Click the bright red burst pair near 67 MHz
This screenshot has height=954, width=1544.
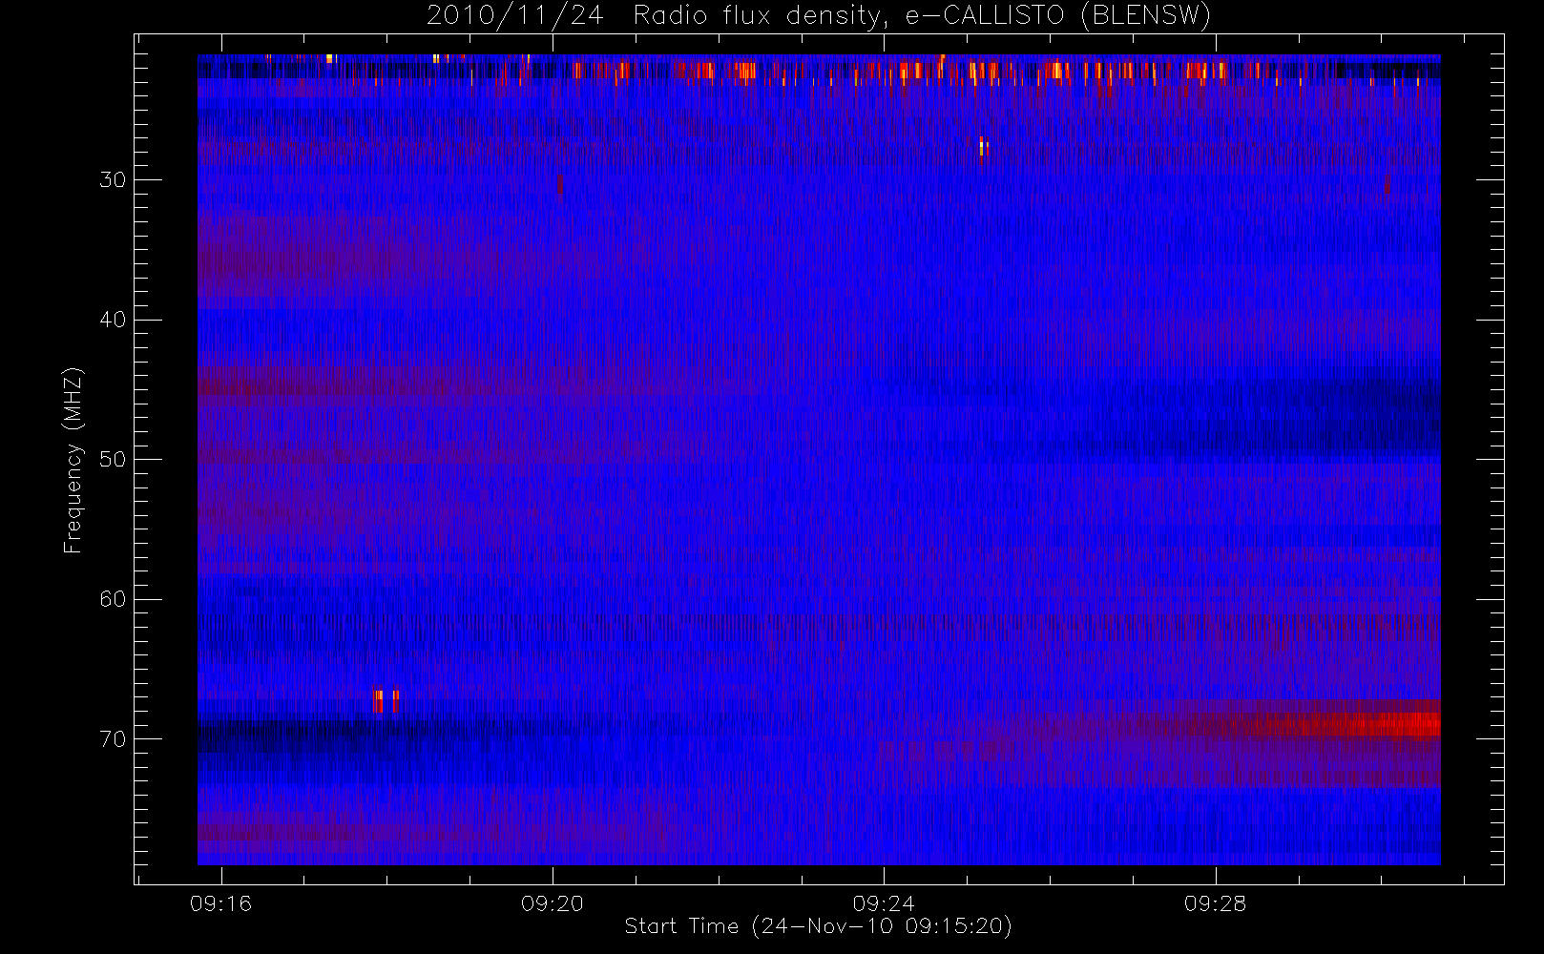[386, 701]
